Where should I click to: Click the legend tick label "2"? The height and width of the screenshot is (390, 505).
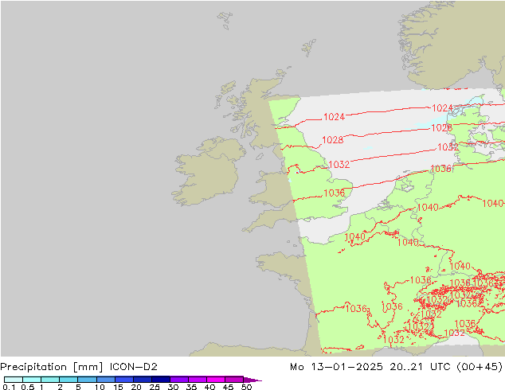tap(60, 387)
